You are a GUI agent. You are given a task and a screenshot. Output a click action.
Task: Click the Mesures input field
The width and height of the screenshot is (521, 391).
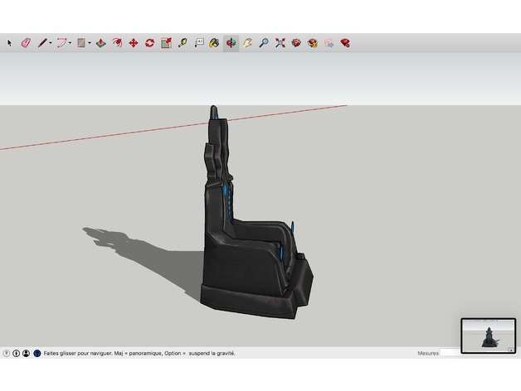click(x=452, y=353)
